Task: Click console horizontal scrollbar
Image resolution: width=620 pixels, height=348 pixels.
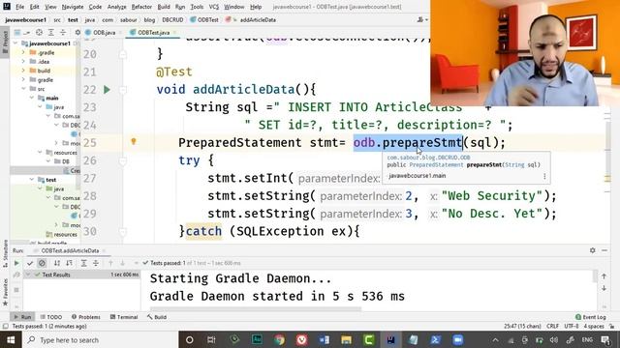Action: pos(256,309)
